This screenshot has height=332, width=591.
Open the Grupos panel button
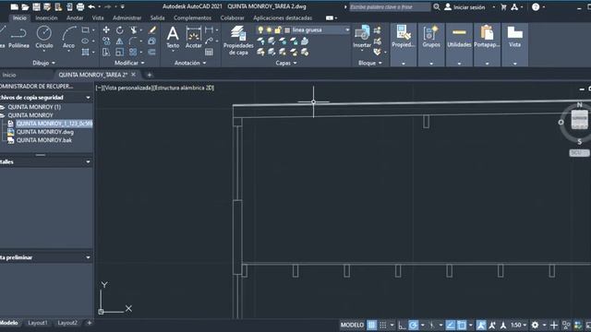tap(431, 44)
